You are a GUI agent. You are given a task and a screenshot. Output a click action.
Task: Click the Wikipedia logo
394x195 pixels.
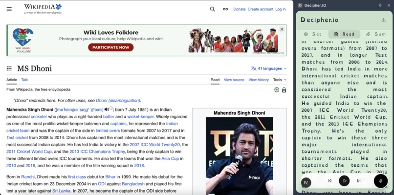coord(43,9)
